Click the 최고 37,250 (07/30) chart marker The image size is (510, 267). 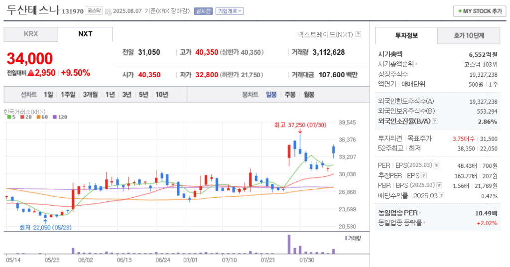(300, 125)
